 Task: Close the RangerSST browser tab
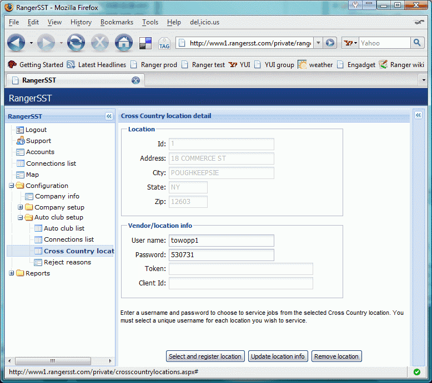pos(135,80)
